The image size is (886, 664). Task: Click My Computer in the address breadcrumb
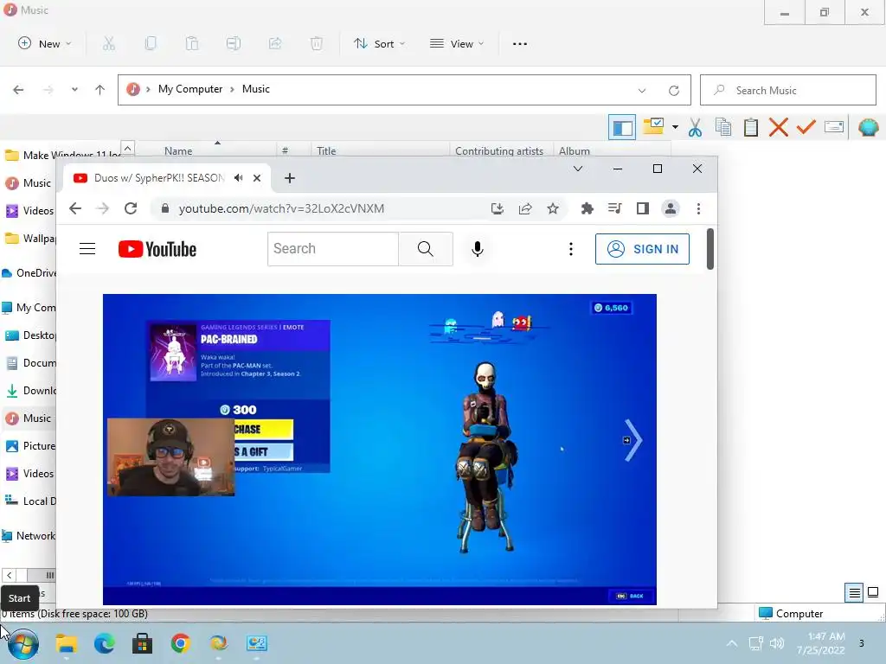tap(190, 89)
